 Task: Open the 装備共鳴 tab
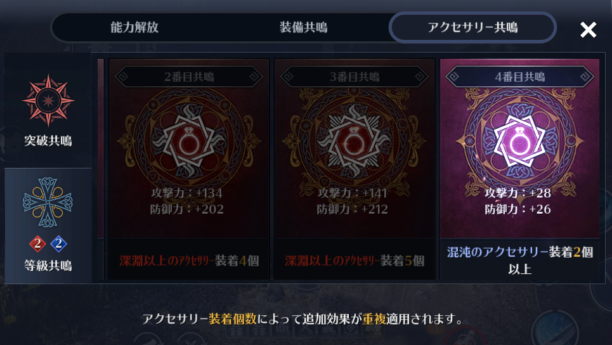(303, 27)
